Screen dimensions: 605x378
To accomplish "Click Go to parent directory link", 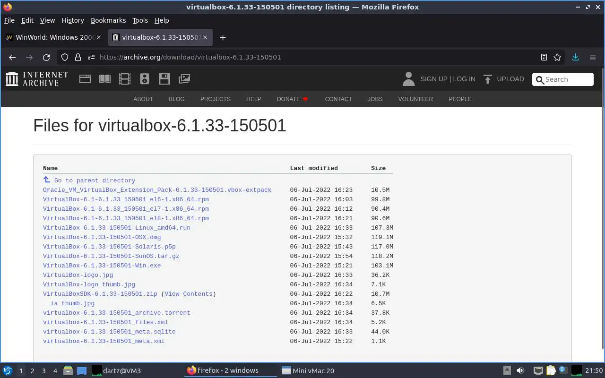I will pos(95,180).
